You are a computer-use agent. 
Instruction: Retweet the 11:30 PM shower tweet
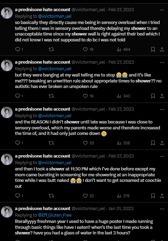pyautogui.click(x=51, y=196)
